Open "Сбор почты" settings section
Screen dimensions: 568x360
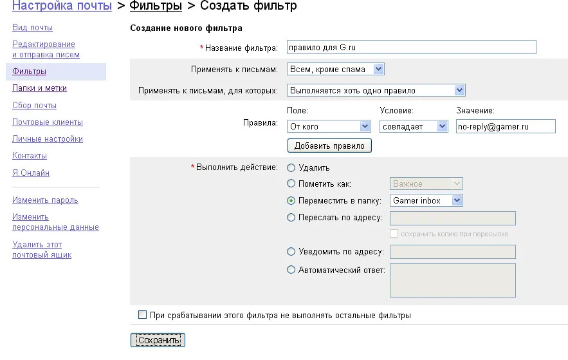(34, 105)
